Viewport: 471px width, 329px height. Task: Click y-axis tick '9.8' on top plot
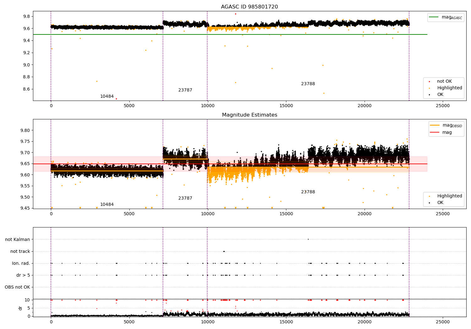pos(27,17)
